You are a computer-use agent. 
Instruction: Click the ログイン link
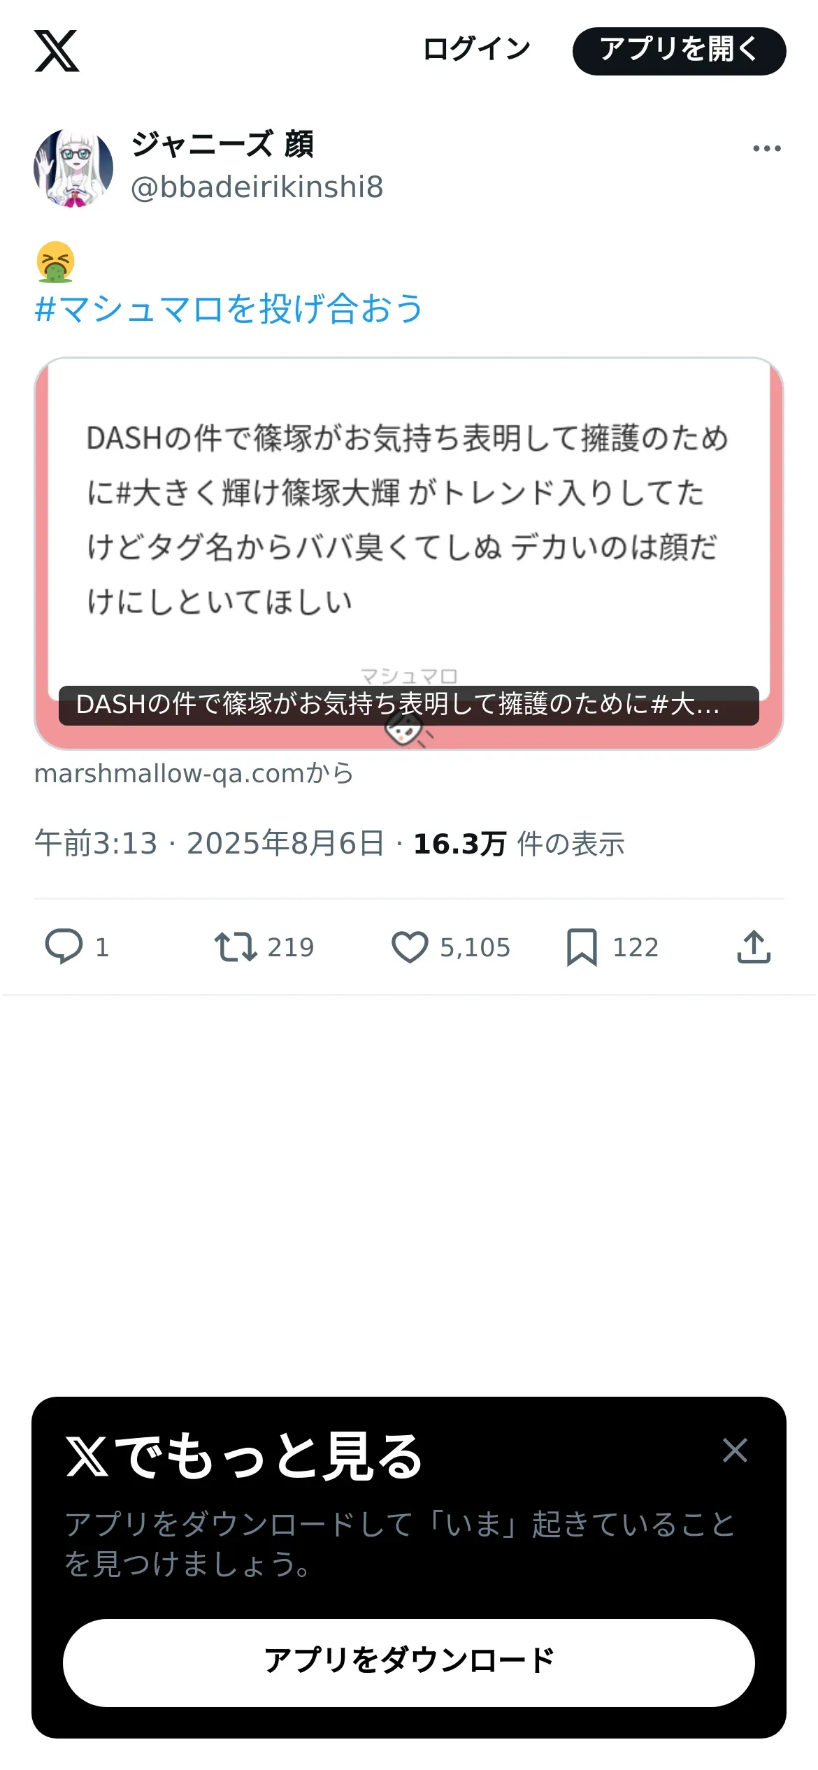pos(477,50)
